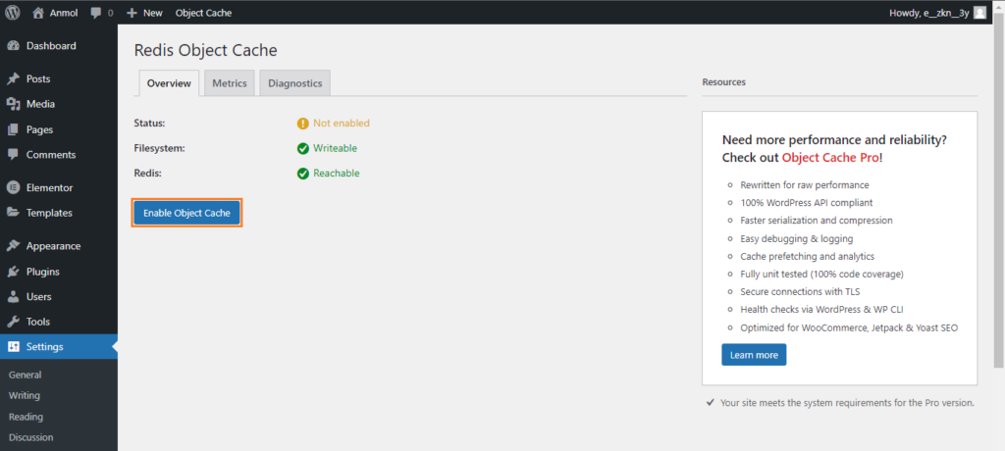
Task: Click the Reachable Redis text
Action: [x=337, y=174]
